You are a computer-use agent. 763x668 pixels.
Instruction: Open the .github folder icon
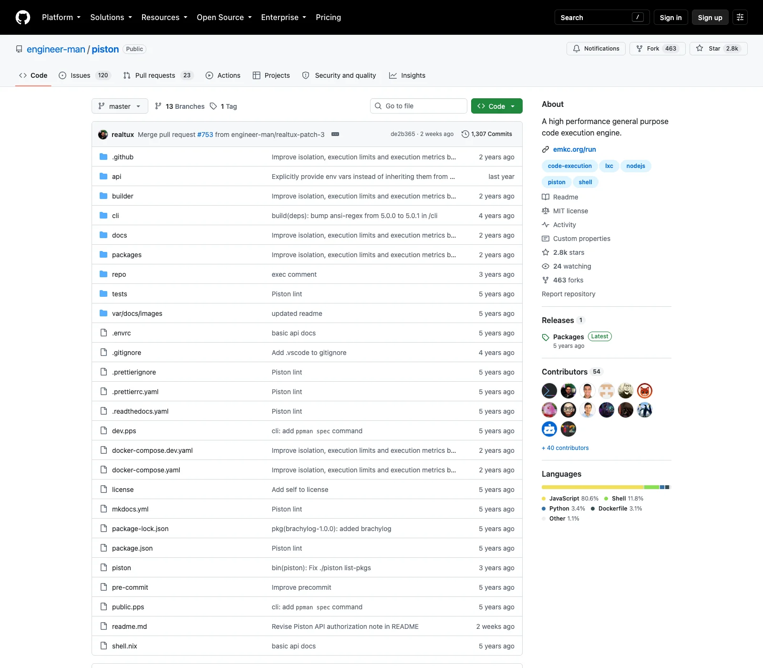[x=103, y=157]
